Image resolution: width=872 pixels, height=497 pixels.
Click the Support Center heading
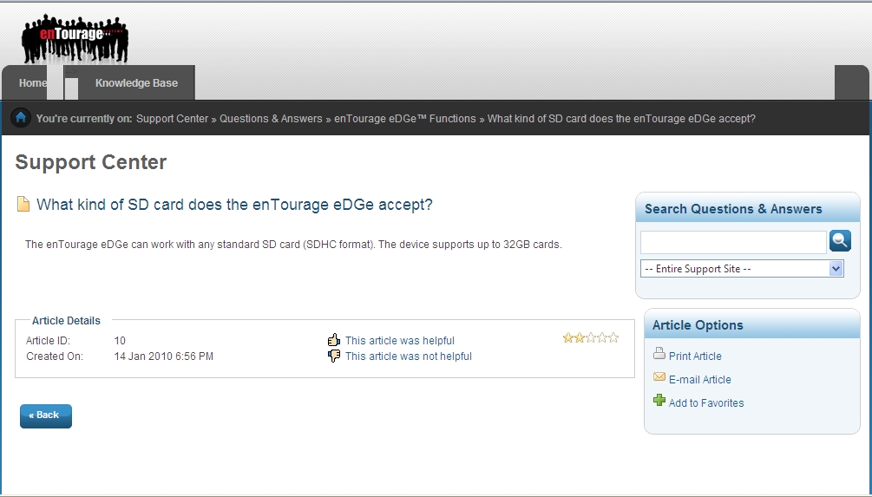[90, 162]
